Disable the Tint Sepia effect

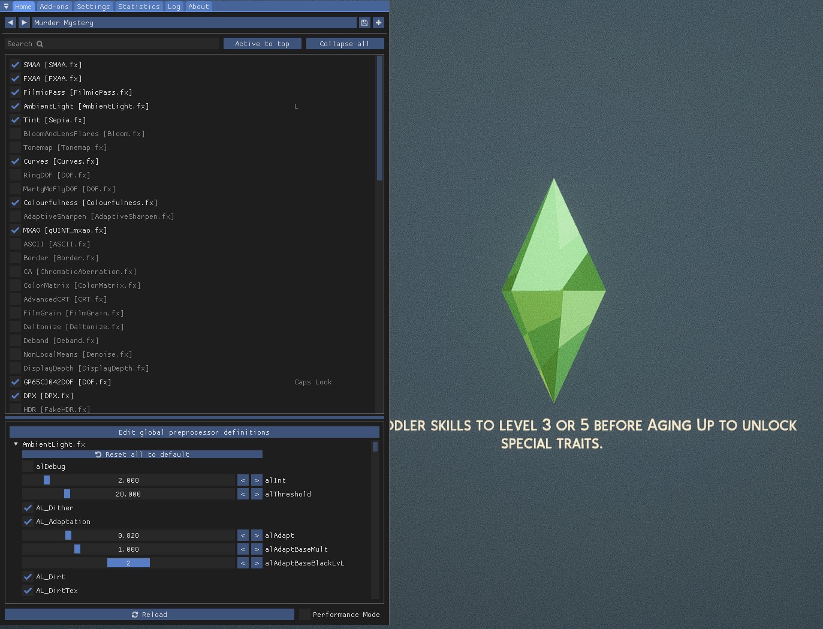coord(15,120)
